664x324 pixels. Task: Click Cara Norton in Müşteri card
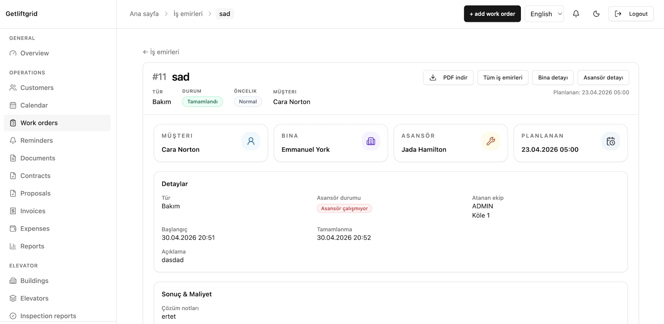pyautogui.click(x=181, y=150)
